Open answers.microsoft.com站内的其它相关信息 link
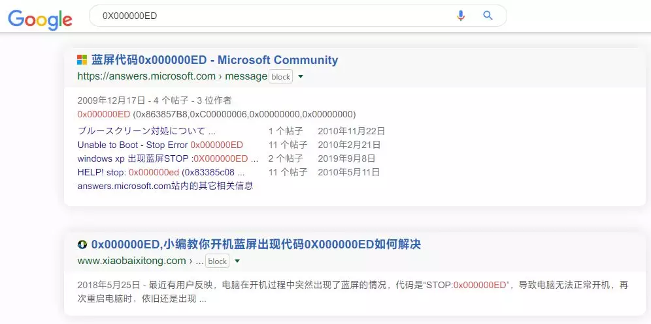Viewport: 651px width, 324px height. [x=165, y=186]
